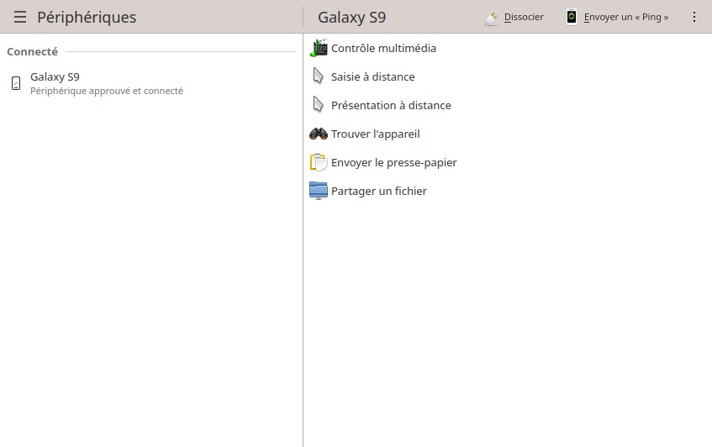Click the folder icon for Partager un fichier
The width and height of the screenshot is (712, 447).
319,191
